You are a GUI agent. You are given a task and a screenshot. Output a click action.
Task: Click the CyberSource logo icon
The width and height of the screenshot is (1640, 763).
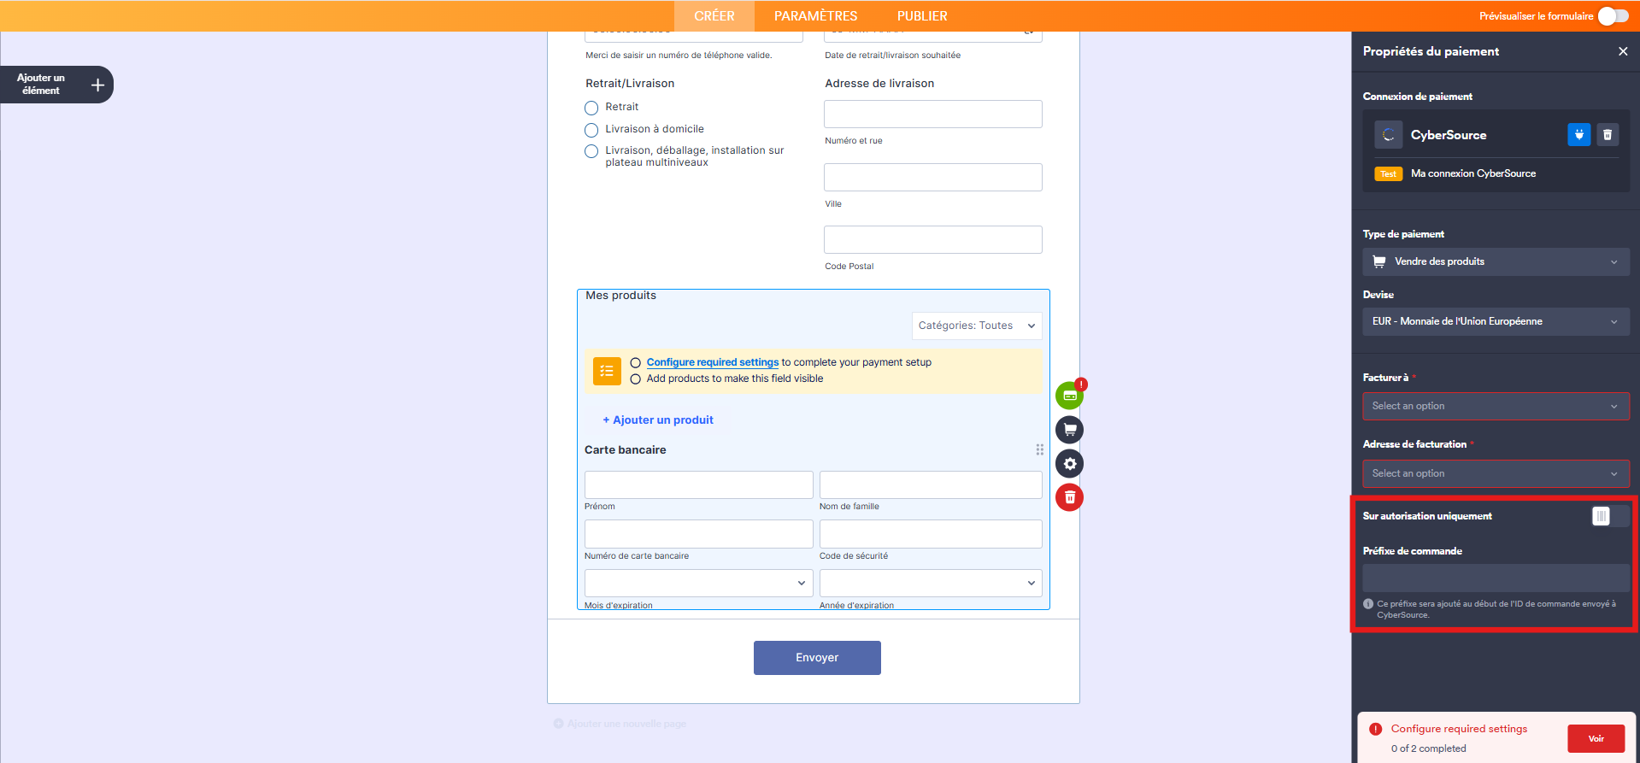point(1388,135)
